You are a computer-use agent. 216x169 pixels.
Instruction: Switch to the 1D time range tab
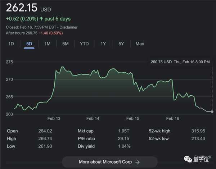(11, 44)
